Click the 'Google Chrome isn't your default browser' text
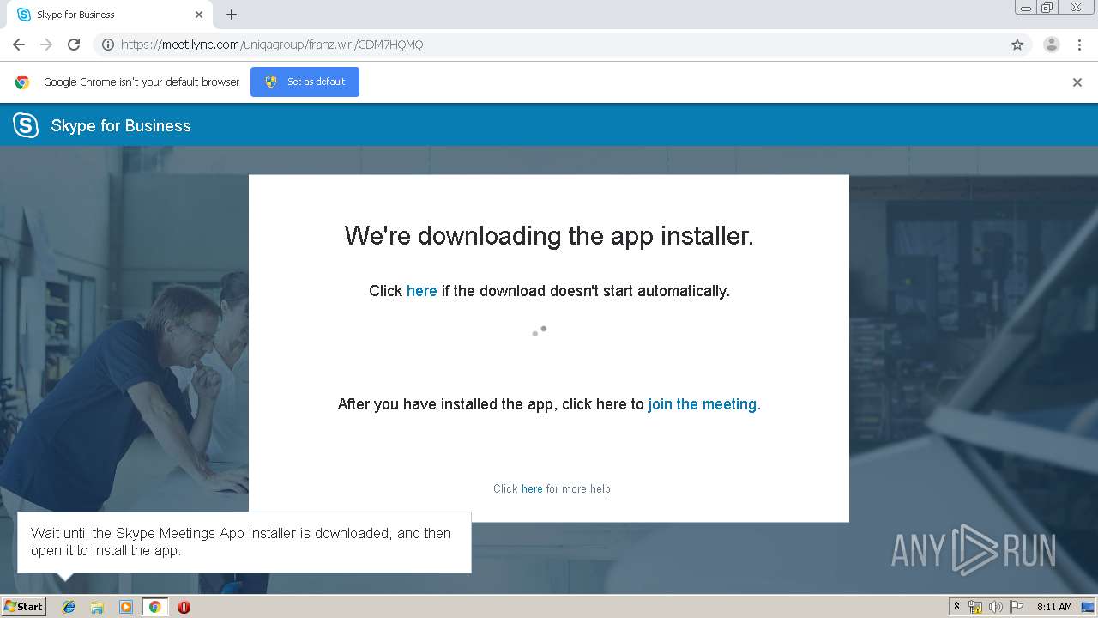Image resolution: width=1098 pixels, height=618 pixels. click(142, 82)
